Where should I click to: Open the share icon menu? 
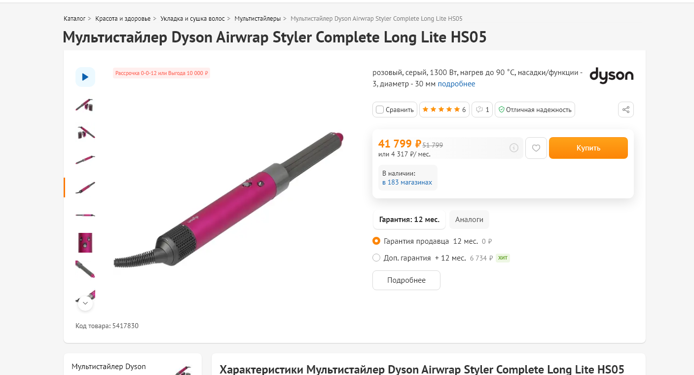pyautogui.click(x=626, y=110)
